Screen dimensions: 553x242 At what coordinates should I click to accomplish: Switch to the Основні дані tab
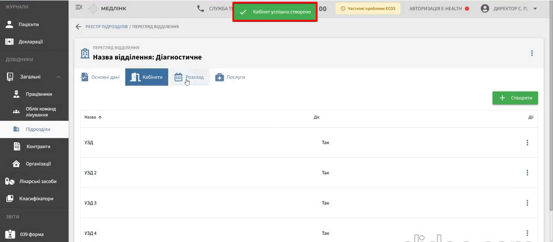tap(100, 77)
